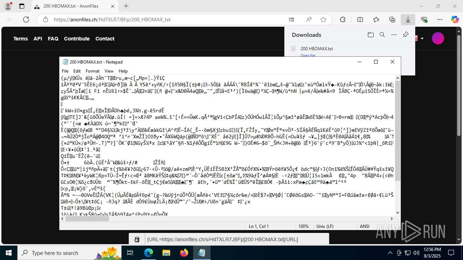Open downloads folder icon in Downloads panel

pos(370,35)
